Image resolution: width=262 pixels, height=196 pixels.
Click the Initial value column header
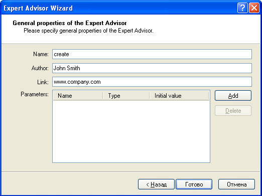[179, 96]
